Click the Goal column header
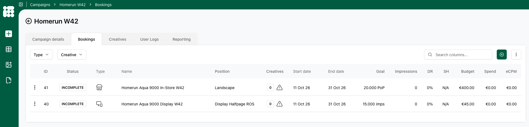 click(380, 71)
